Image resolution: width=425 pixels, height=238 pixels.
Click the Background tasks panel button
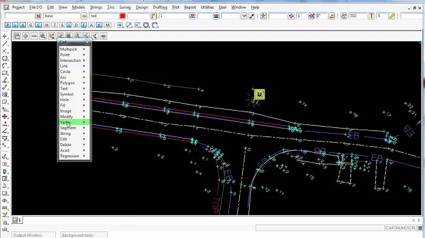[84, 235]
